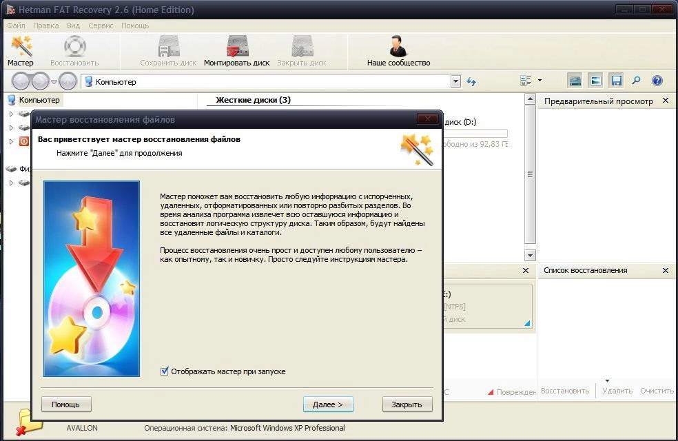Open the Файл menu

point(16,25)
